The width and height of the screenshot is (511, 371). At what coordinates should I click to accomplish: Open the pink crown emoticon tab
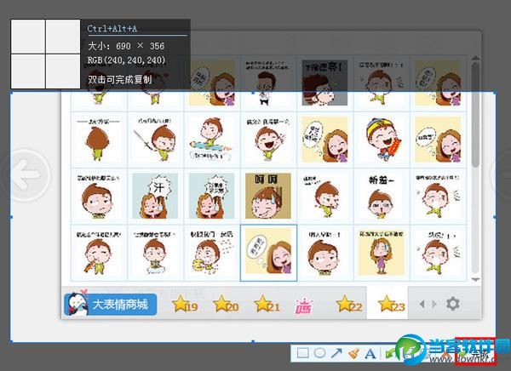point(304,305)
